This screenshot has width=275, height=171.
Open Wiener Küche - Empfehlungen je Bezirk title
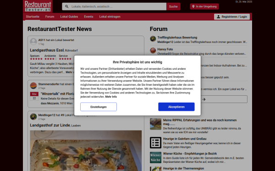click(x=190, y=154)
